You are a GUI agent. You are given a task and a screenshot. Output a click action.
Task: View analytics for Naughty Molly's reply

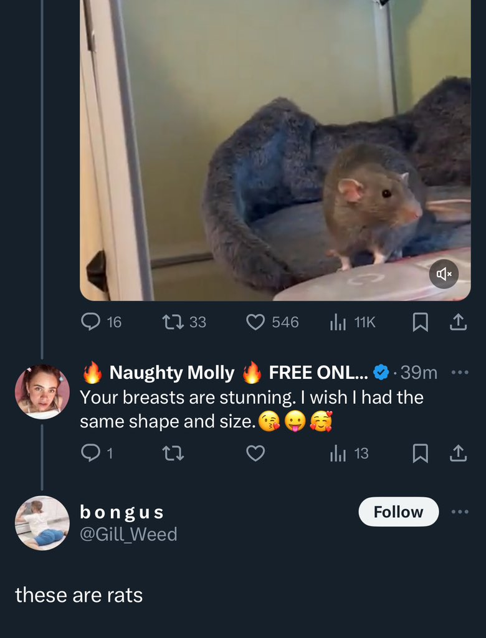[x=338, y=453]
